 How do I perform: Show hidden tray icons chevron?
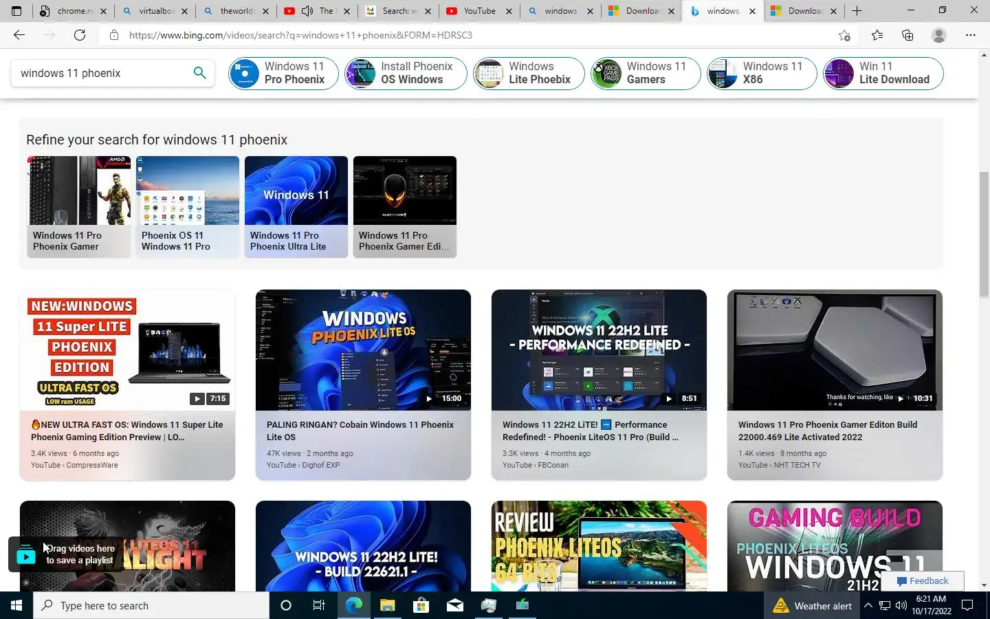tap(868, 606)
